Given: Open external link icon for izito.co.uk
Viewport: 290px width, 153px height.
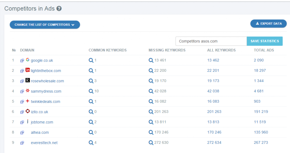Looking at the screenshot, I should point(22,112).
